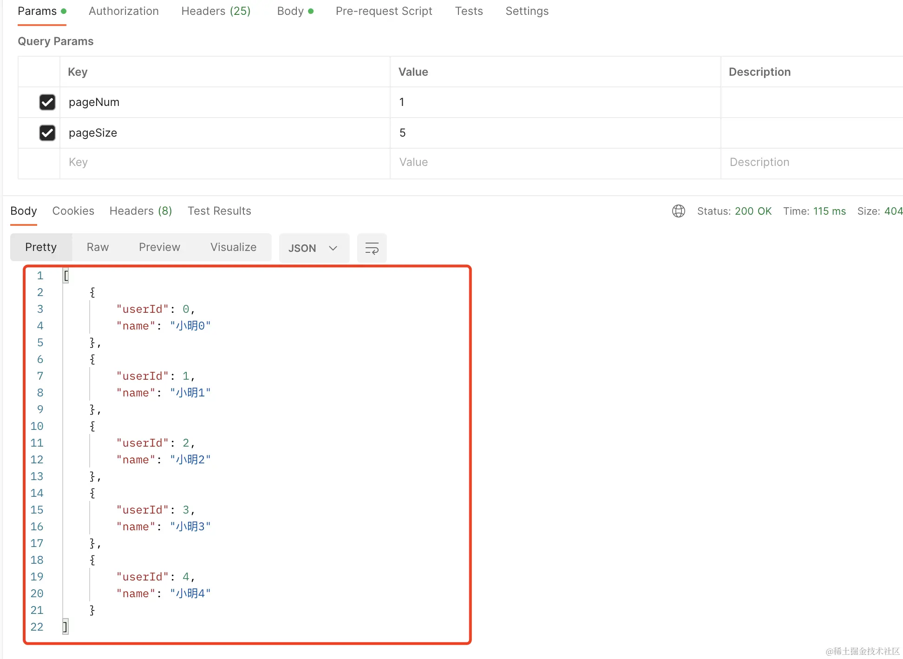Switch to the Tests tab

point(469,11)
